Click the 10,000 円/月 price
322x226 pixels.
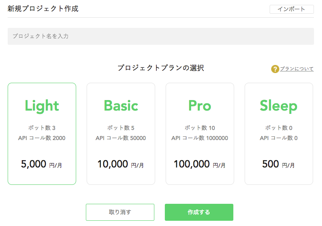(x=120, y=164)
